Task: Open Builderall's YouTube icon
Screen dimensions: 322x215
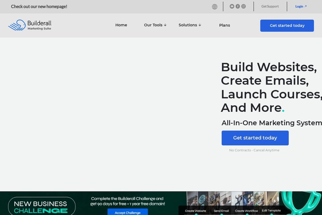Action: [232, 6]
